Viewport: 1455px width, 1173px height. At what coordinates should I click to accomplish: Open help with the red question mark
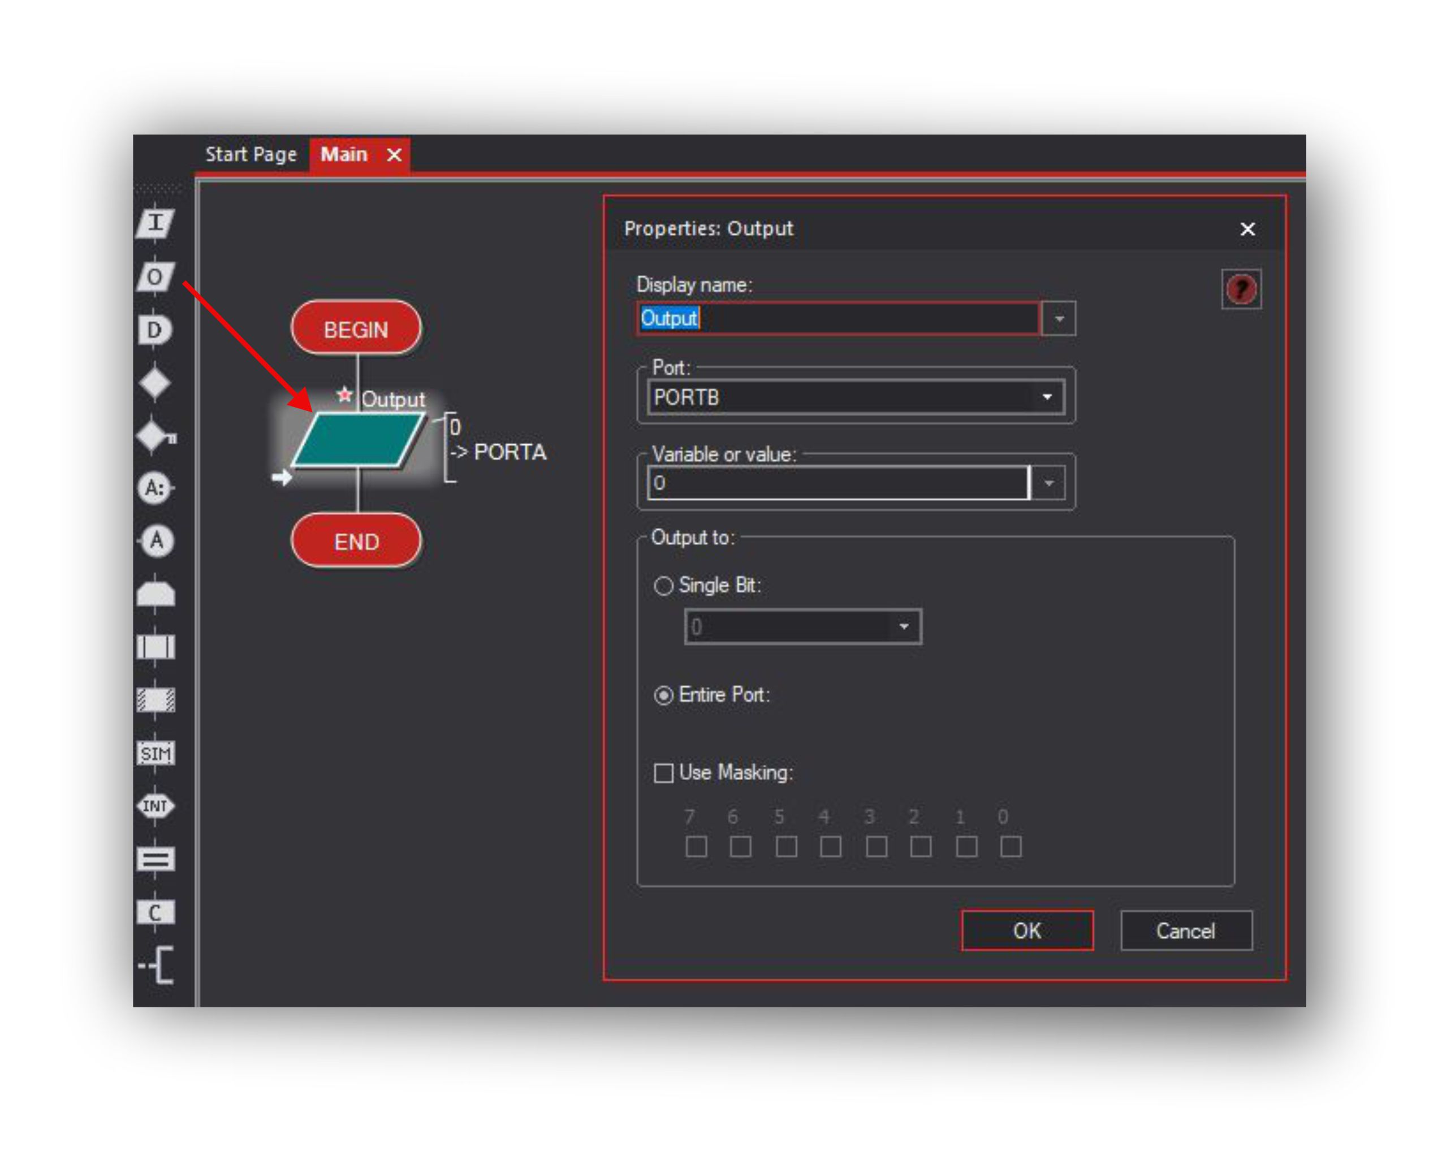(x=1242, y=289)
